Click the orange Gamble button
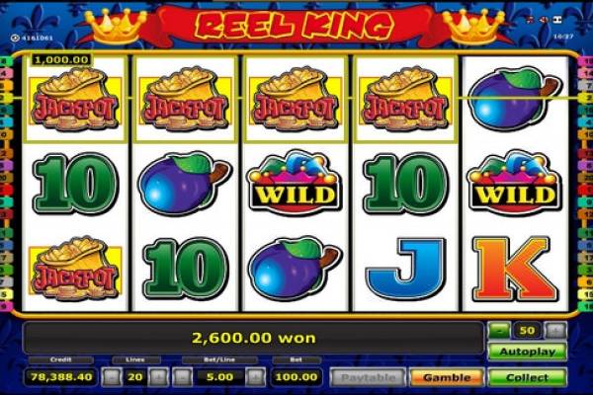 coord(447,377)
